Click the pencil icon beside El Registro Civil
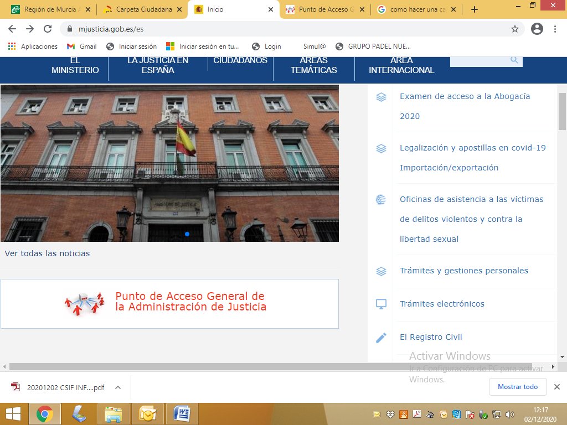 (381, 338)
